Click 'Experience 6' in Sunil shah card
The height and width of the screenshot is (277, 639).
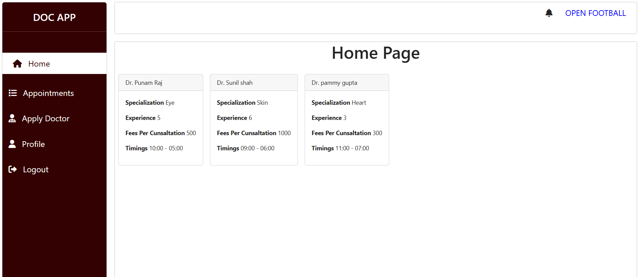pos(234,118)
